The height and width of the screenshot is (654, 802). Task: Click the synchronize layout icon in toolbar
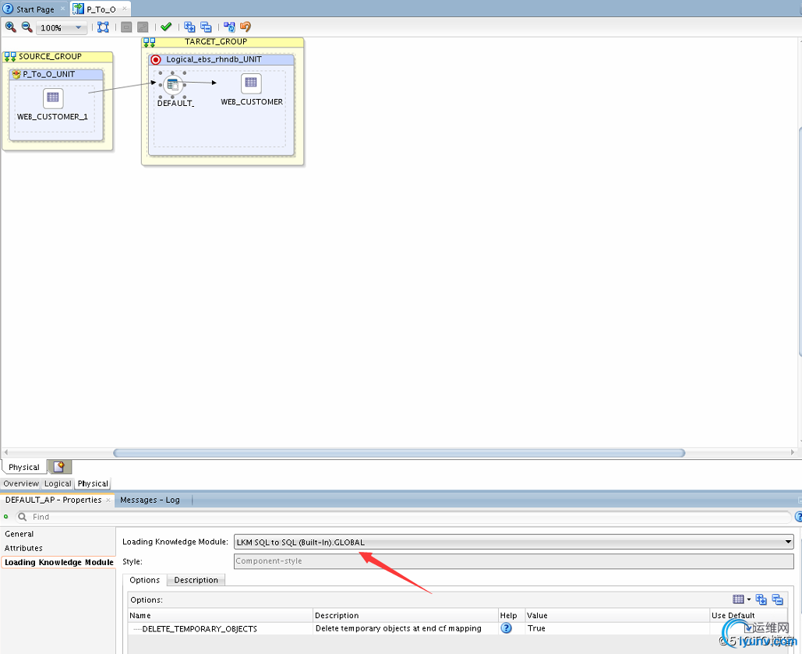(x=229, y=27)
